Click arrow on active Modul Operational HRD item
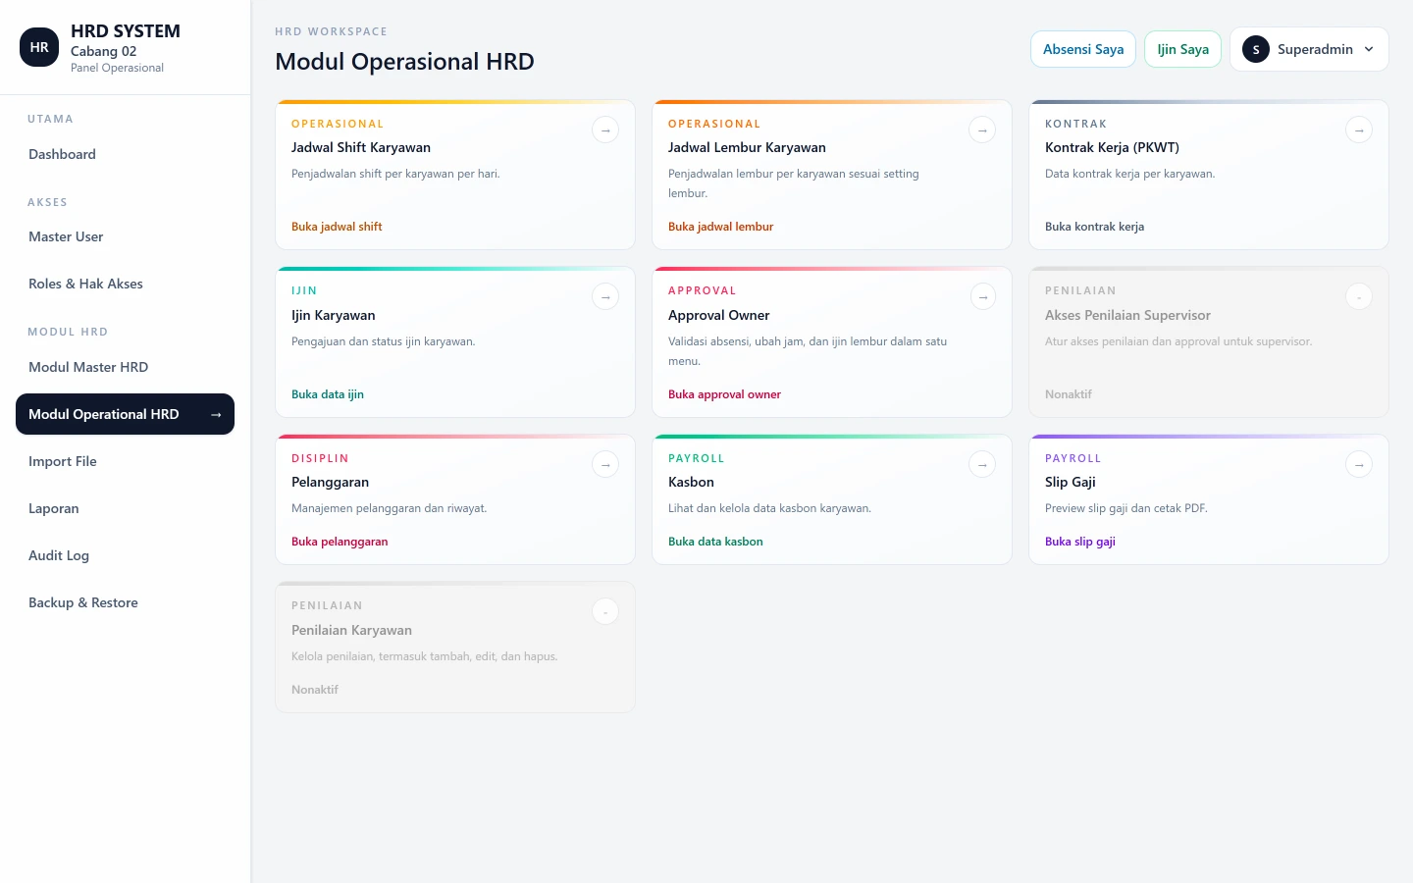Viewport: 1413px width, 883px height. click(x=216, y=414)
